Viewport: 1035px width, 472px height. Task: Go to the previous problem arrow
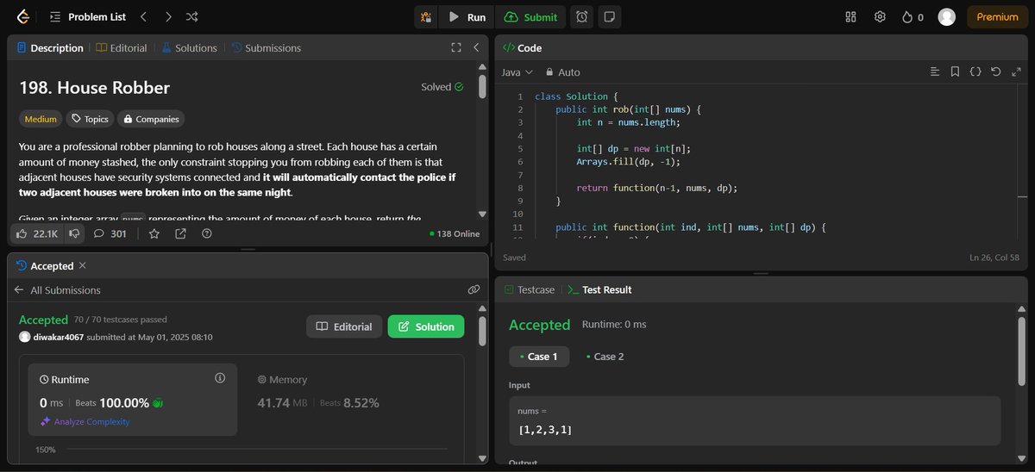coord(143,16)
